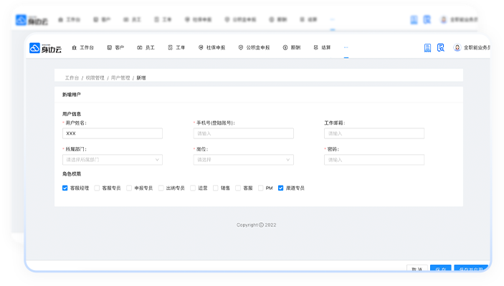Open the 所属部门 dropdown

pyautogui.click(x=113, y=160)
